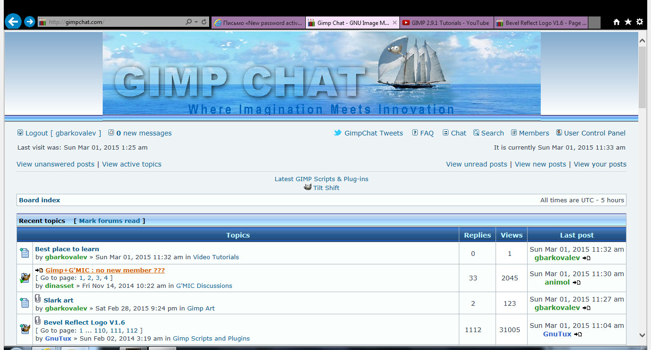Switch to the Письмо «New password activ... tab

(258, 23)
